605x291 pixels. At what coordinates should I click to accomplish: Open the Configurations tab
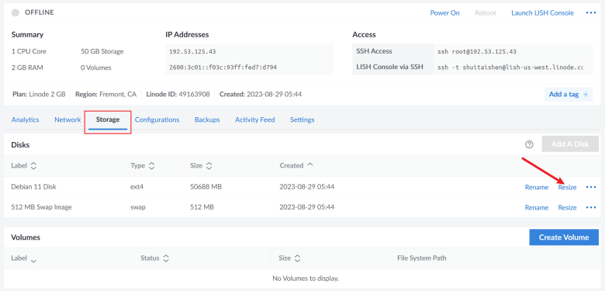tap(157, 120)
